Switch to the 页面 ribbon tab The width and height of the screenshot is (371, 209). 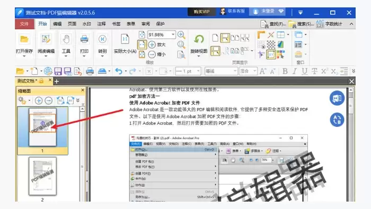72,24
